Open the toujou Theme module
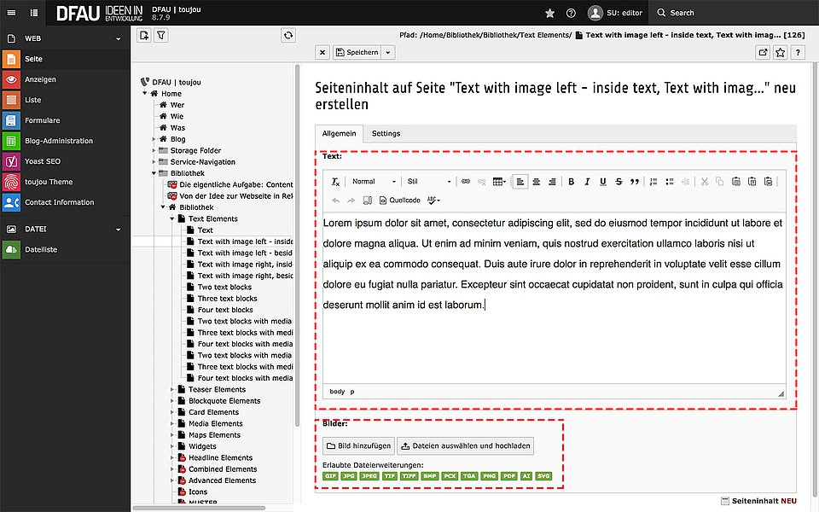 (65, 181)
